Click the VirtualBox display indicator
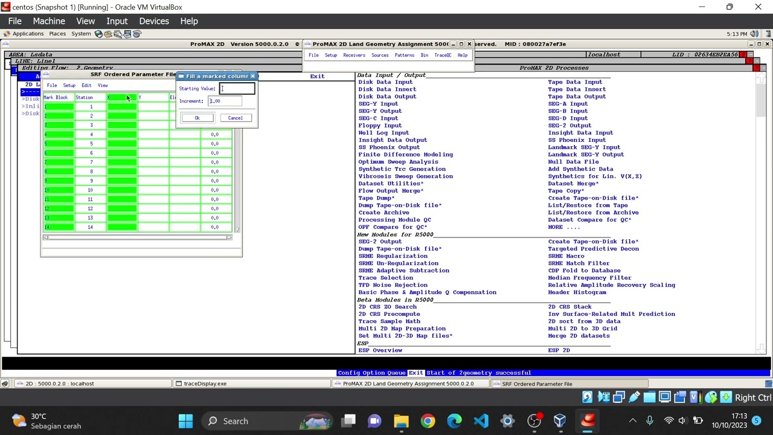This screenshot has height=435, width=773. click(x=664, y=397)
